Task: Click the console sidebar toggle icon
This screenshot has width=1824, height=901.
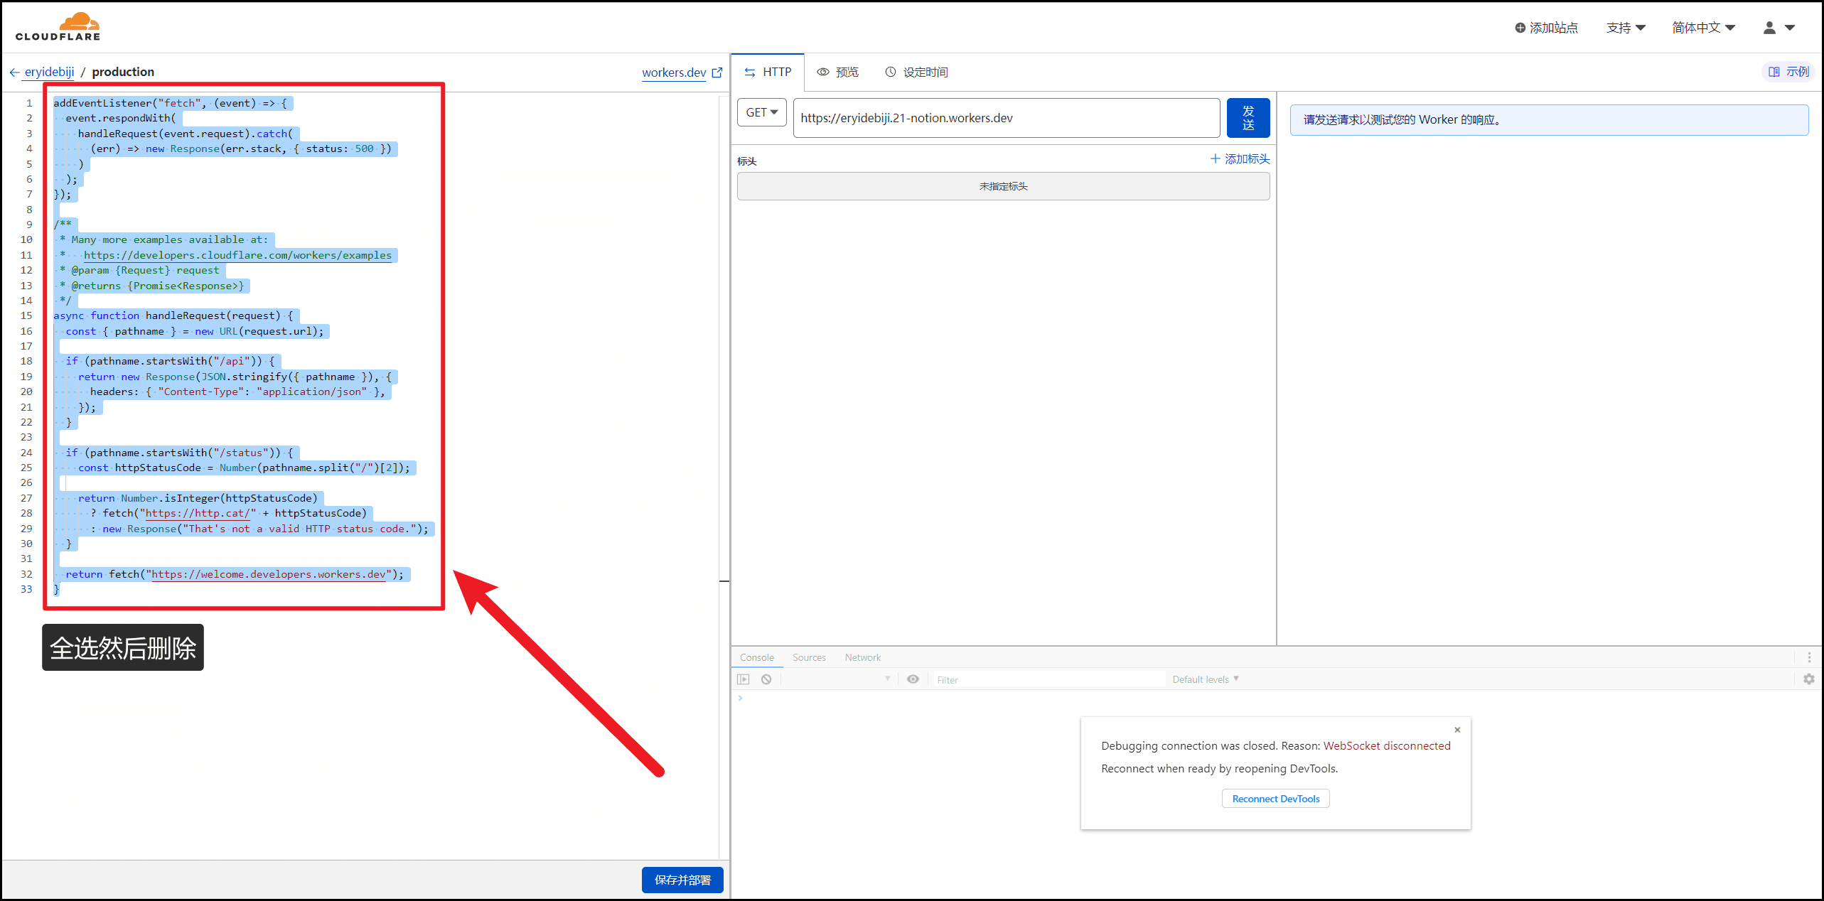Action: tap(744, 679)
